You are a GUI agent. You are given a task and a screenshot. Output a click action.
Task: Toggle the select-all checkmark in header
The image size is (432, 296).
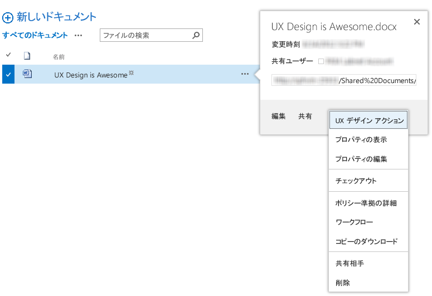click(8, 55)
